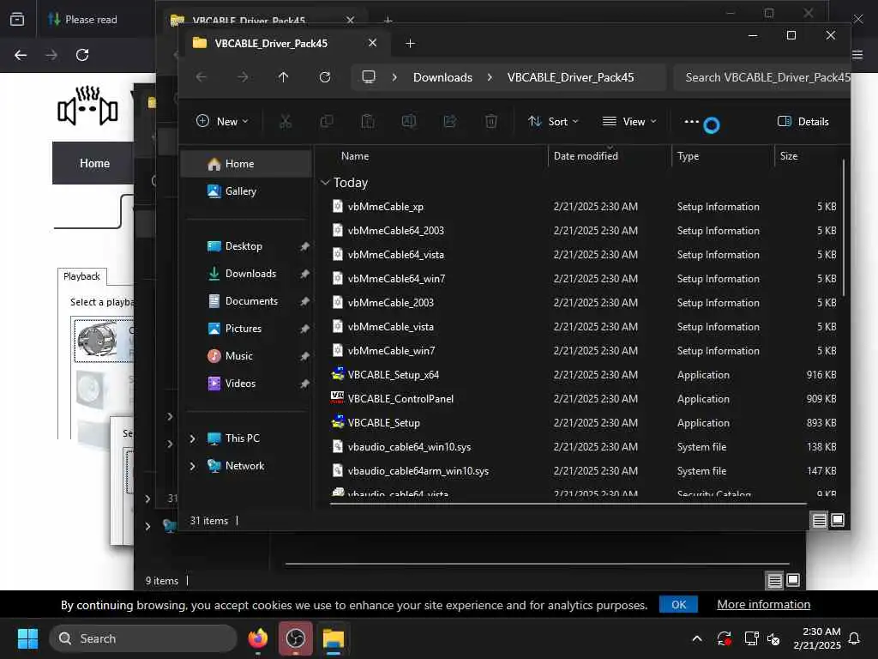This screenshot has height=659, width=878.
Task: Switch to details list view icon in status bar
Action: 819,521
